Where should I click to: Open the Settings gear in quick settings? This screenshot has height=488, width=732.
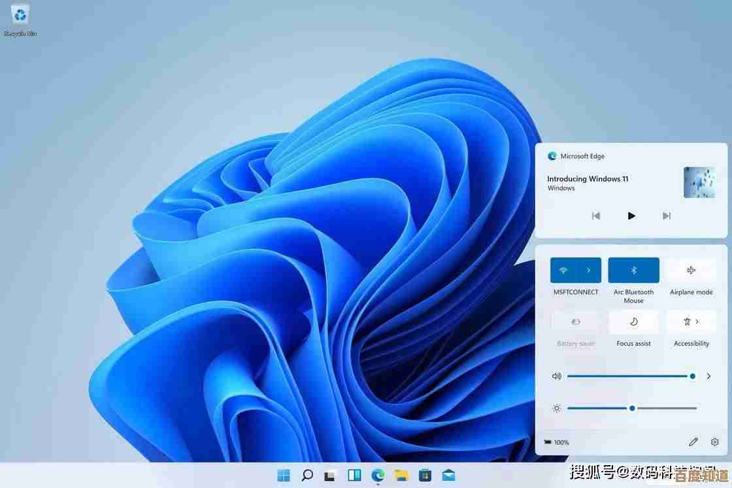pyautogui.click(x=714, y=442)
